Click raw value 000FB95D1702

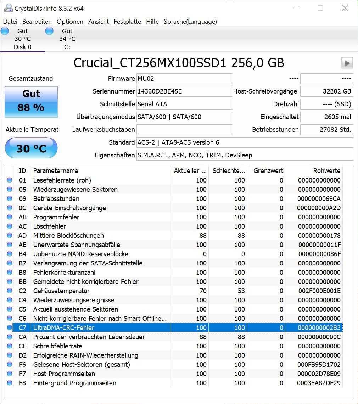click(x=319, y=365)
